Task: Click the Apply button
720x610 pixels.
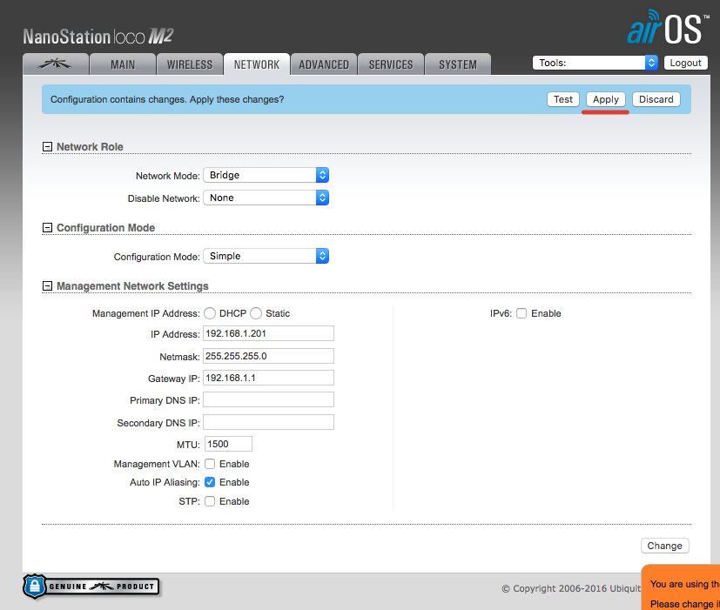Action: [x=605, y=99]
